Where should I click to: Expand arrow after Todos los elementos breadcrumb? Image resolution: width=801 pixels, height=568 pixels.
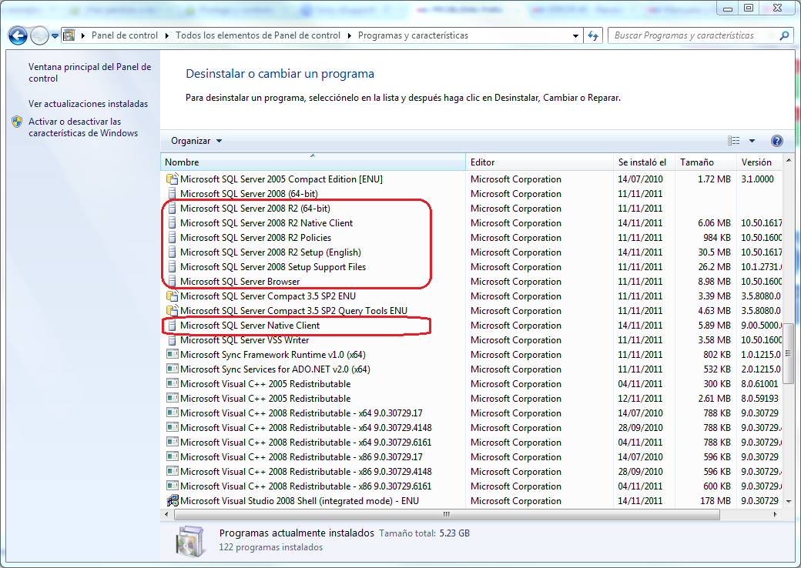tap(350, 35)
